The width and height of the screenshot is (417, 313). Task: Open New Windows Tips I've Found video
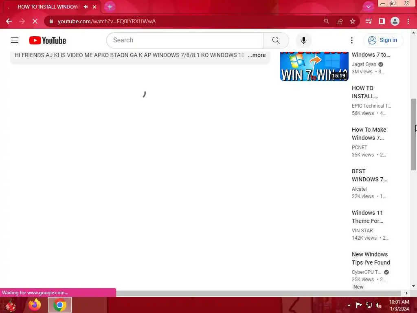pyautogui.click(x=371, y=258)
